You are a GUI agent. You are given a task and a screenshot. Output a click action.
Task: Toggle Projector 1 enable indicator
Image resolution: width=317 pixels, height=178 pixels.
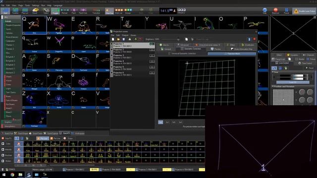click(x=111, y=44)
